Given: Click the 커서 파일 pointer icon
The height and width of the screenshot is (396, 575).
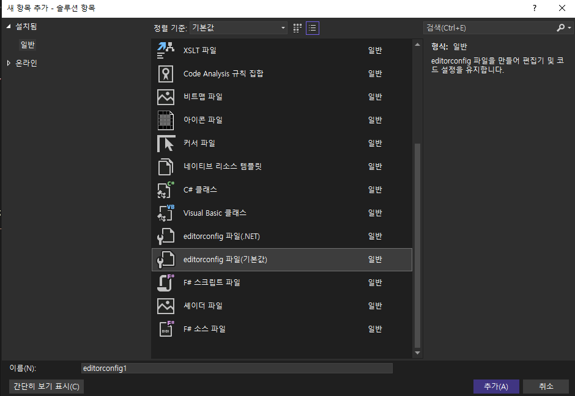Looking at the screenshot, I should (x=166, y=144).
